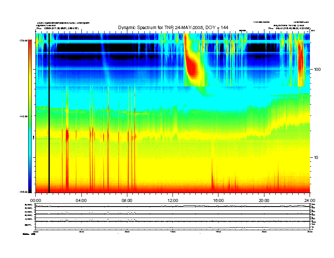The image size is (334, 258).
Task: Click the '04:00' time axis label
Action: click(81, 201)
